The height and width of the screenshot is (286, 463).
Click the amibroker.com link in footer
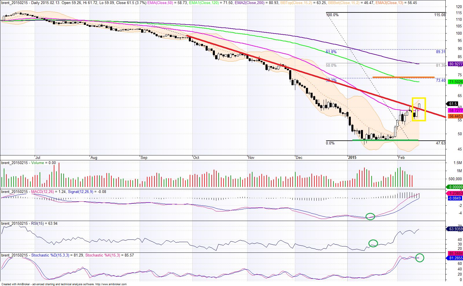[x=111, y=284]
